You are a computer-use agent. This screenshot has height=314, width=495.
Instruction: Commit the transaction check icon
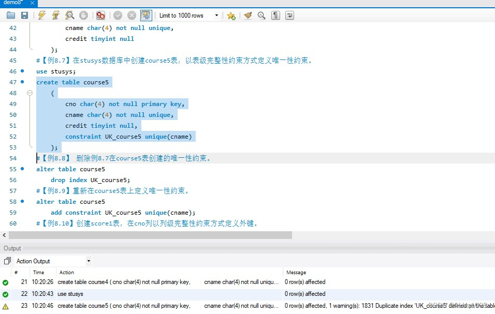(x=118, y=15)
